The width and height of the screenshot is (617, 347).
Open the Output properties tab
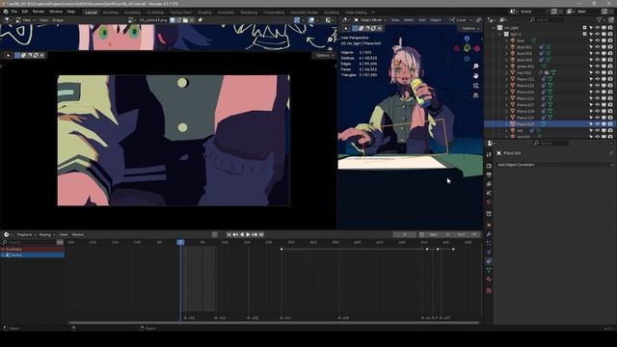click(489, 174)
